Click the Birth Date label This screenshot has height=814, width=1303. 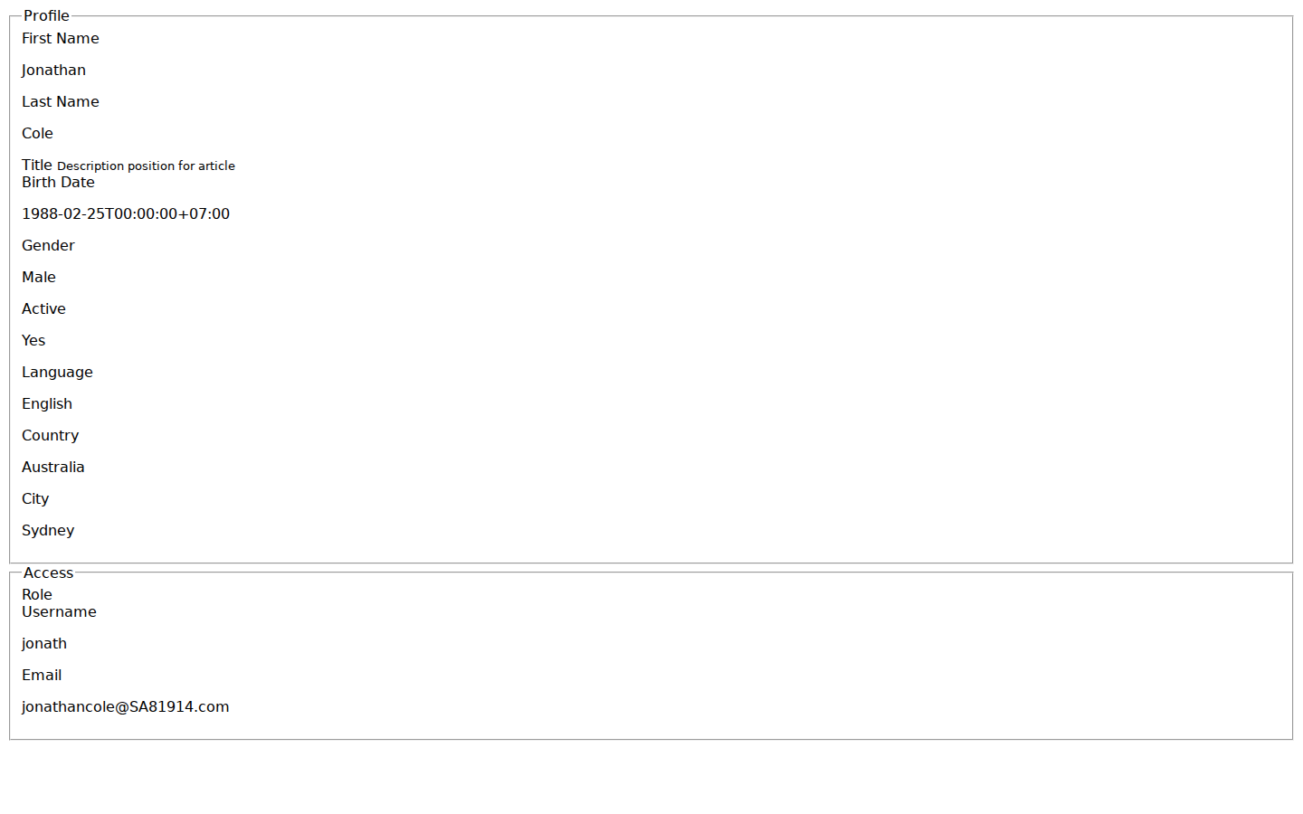click(58, 182)
